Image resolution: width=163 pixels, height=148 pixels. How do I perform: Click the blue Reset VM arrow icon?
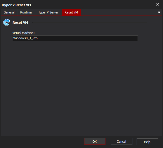point(6,22)
